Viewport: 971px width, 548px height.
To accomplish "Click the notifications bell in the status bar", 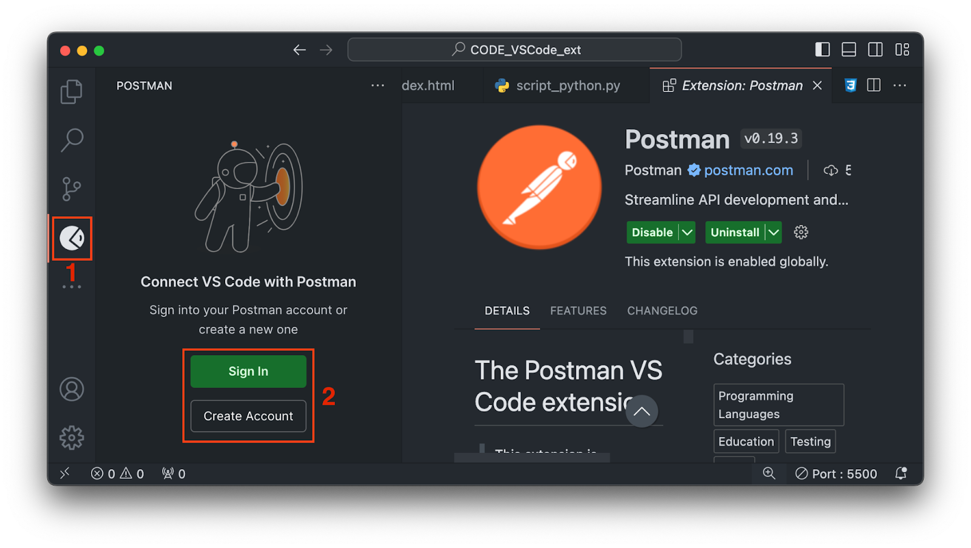I will point(901,473).
